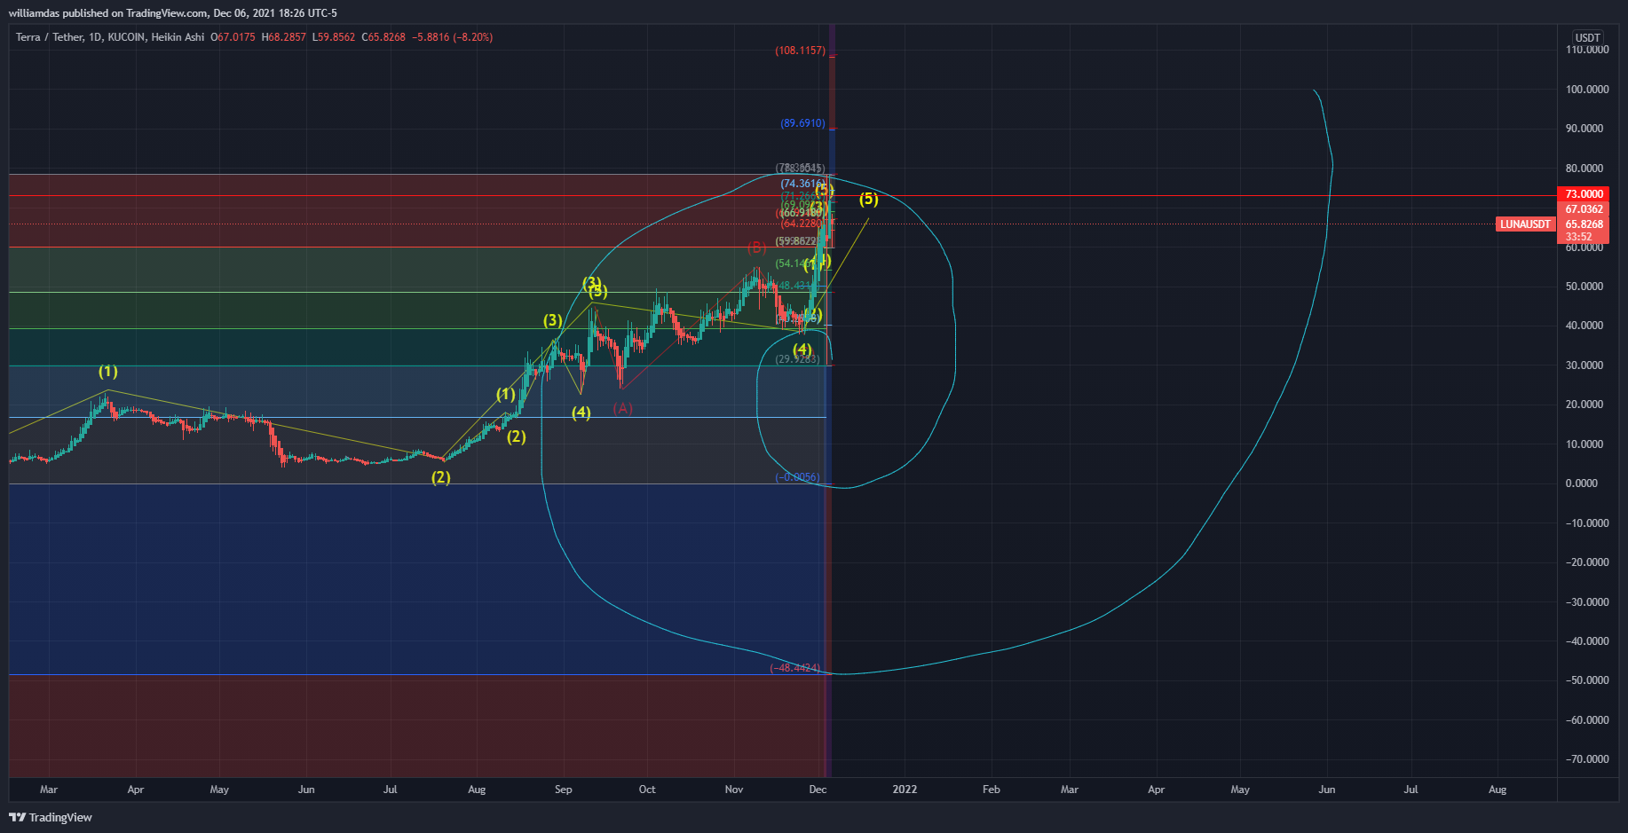Click the blue (89.6910) level label
Image resolution: width=1628 pixels, height=833 pixels.
click(802, 123)
